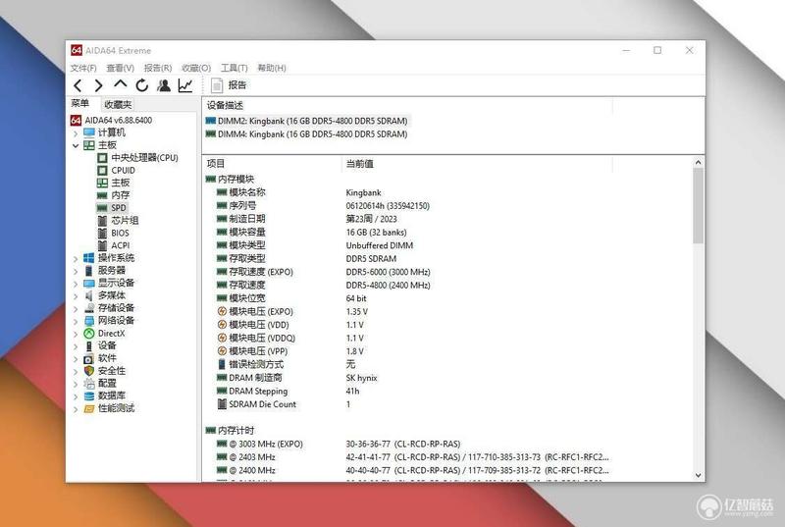Click the 多媒体 speaker icon
This screenshot has height=527, width=785.
tap(89, 295)
